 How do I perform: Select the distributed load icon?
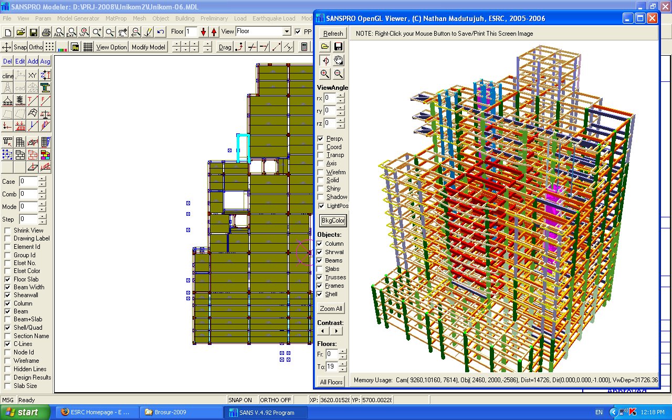click(20, 125)
